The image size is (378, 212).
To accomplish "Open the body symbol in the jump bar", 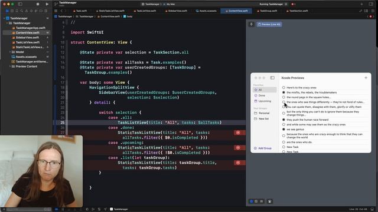I will [x=128, y=16].
